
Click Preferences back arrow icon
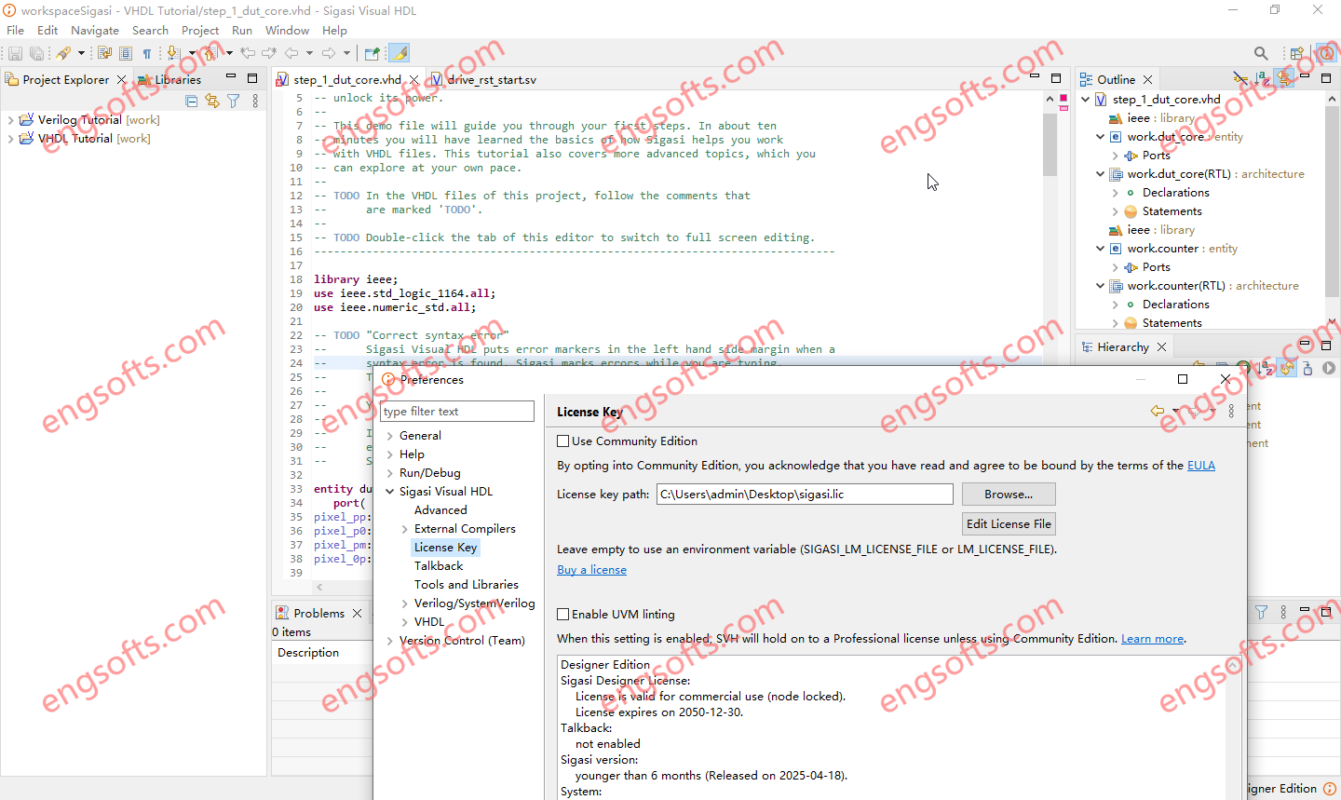coord(1158,411)
